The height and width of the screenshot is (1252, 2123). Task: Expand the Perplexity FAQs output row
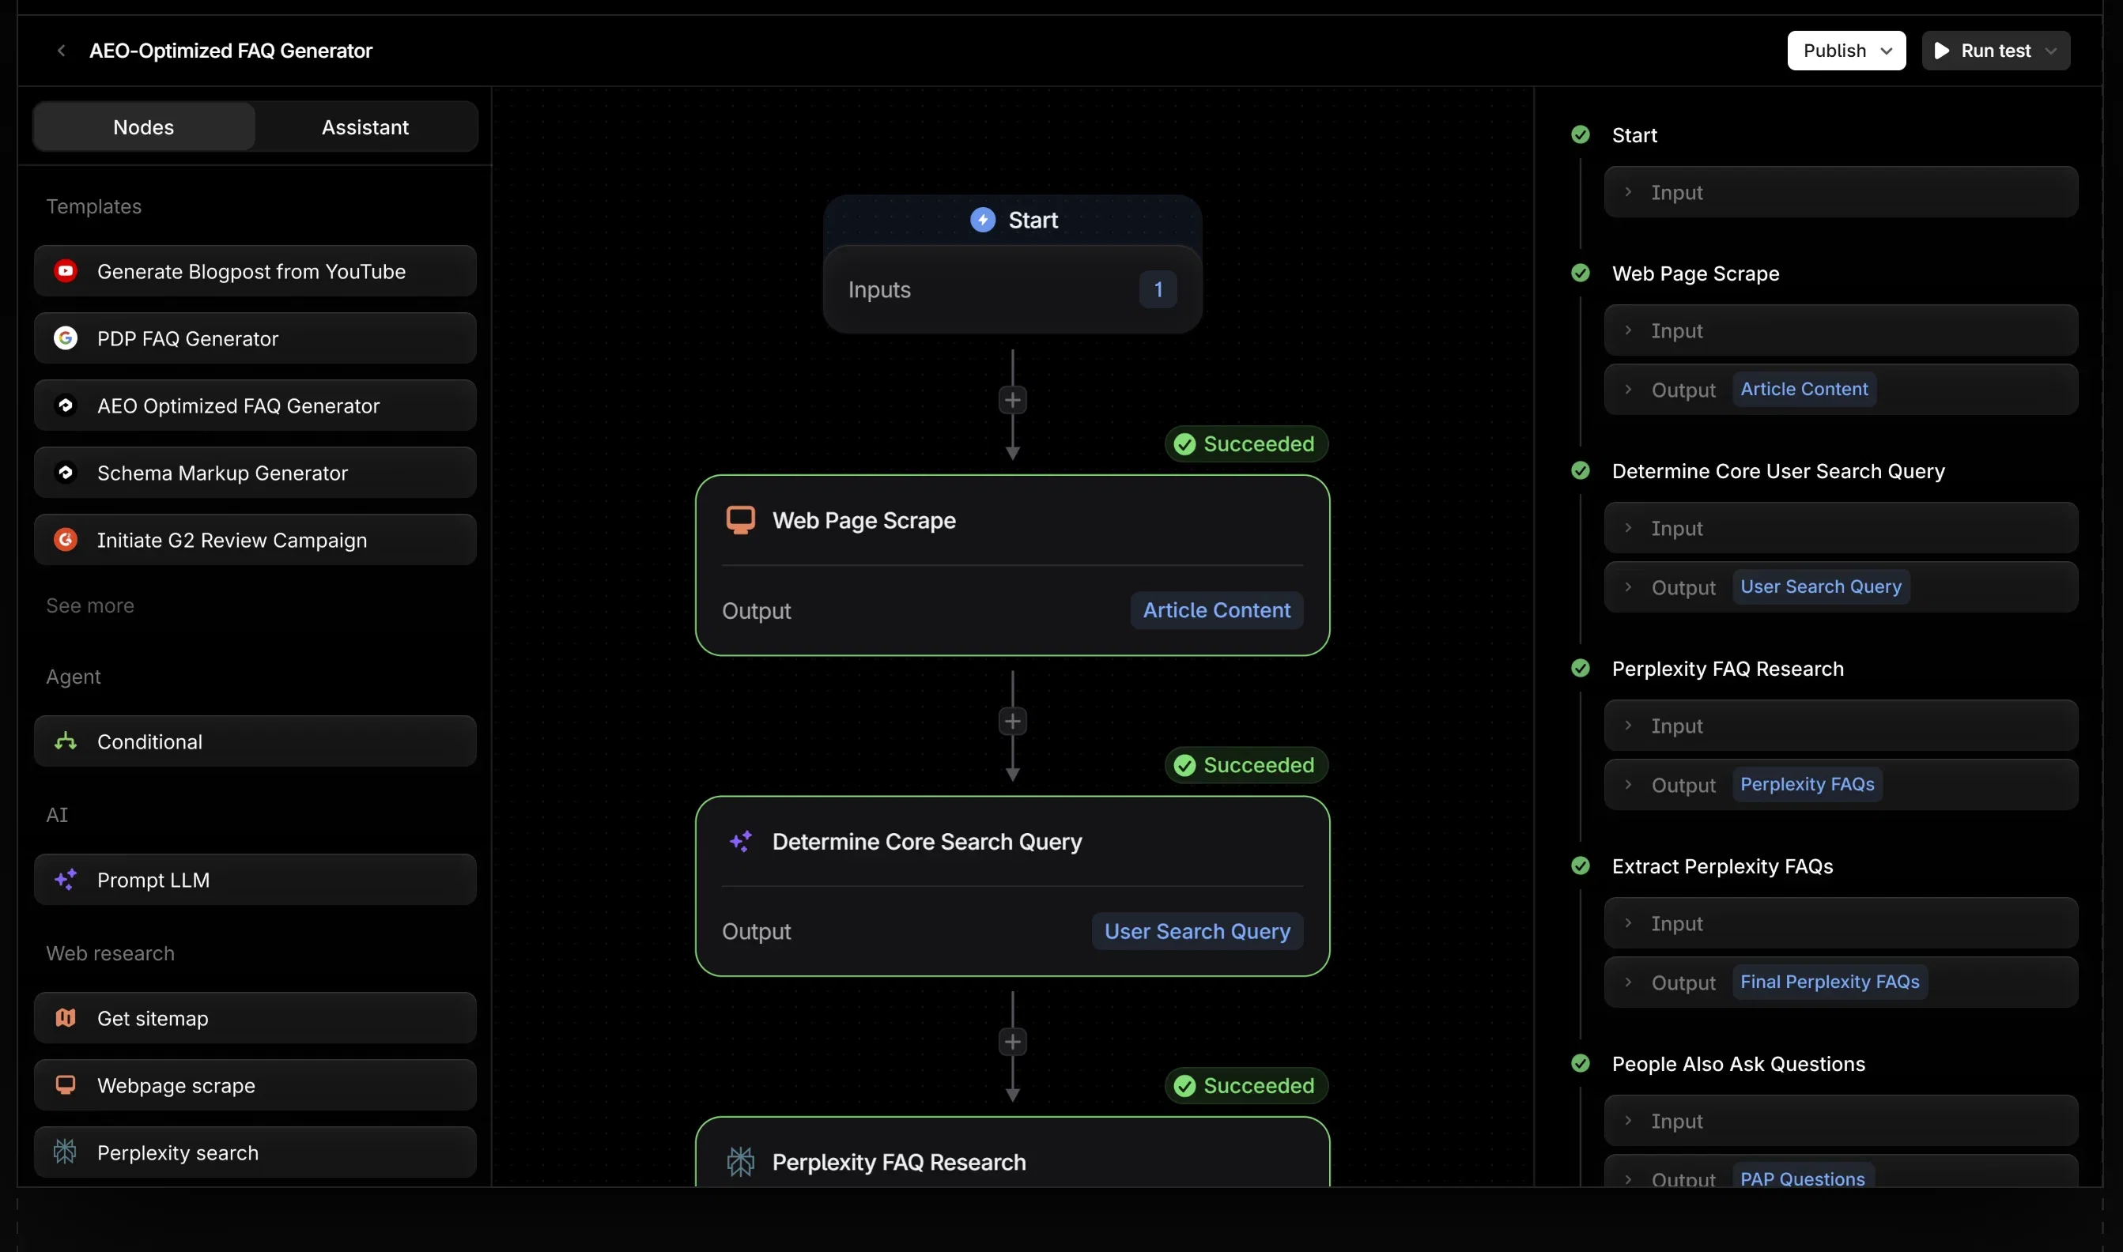pos(1842,784)
